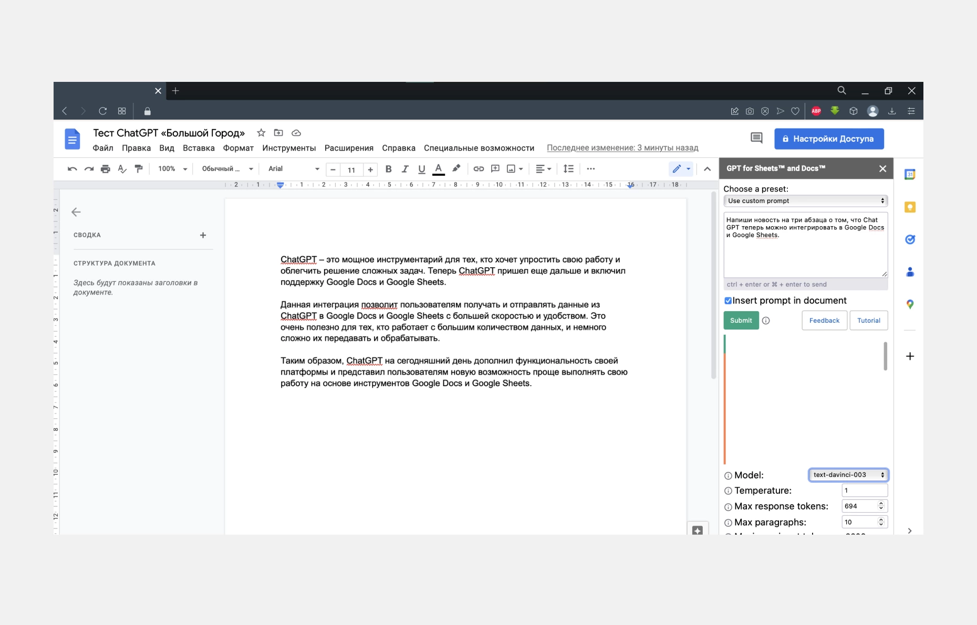Open the Инструменты menu
Screen dimensions: 977x625
point(289,148)
